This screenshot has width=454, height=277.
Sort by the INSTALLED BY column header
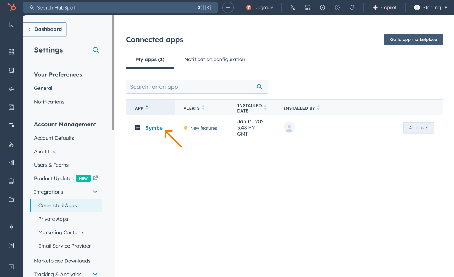coord(302,108)
